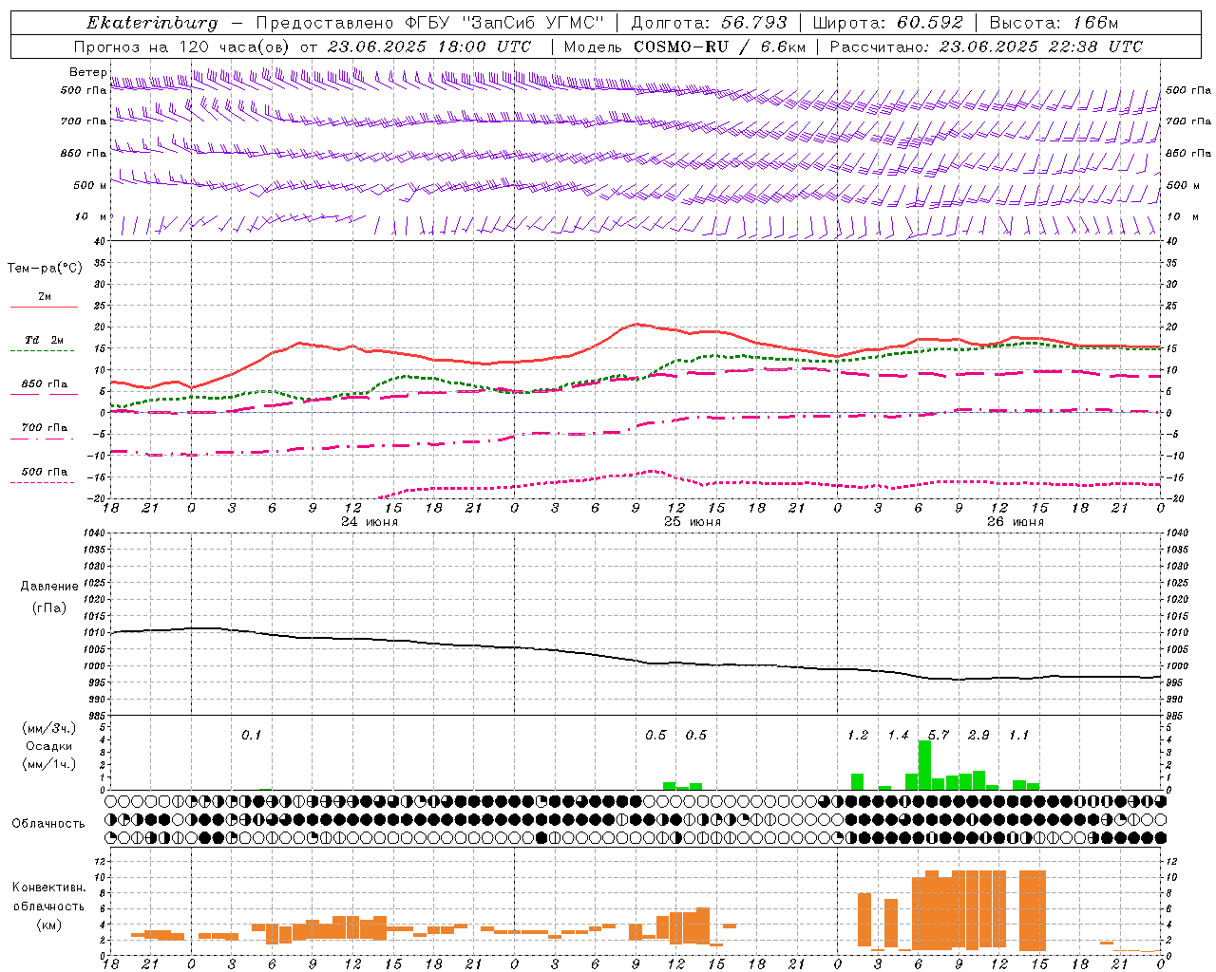Screen dimensions: 1216x972
Task: Click the '26 июня' date label
Action: (1016, 522)
